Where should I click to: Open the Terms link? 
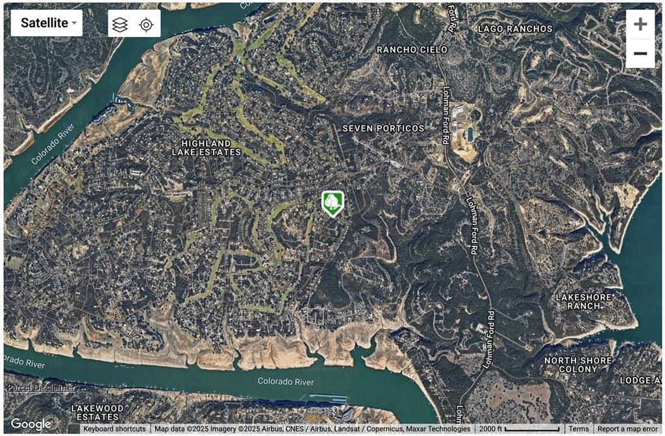pyautogui.click(x=579, y=429)
